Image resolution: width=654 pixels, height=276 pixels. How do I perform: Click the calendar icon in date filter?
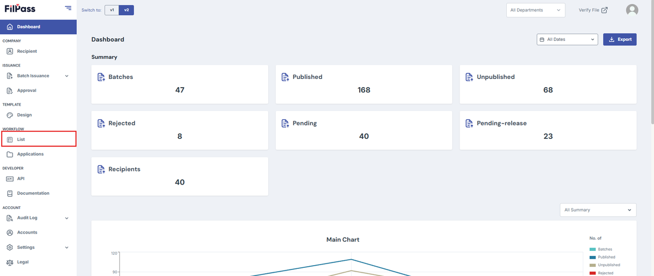pyautogui.click(x=542, y=40)
